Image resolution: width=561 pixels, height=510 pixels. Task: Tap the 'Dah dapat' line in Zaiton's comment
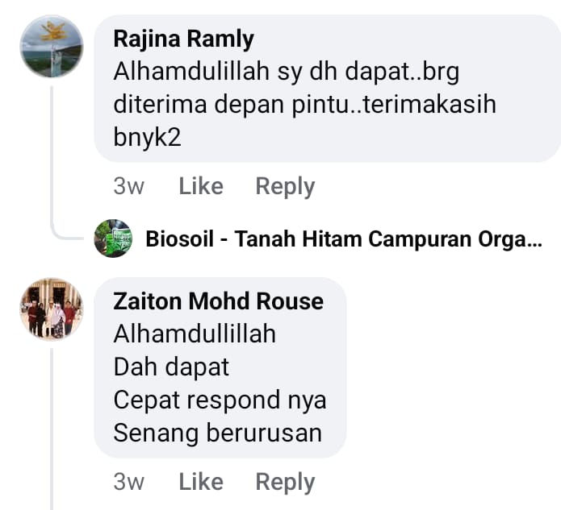(x=171, y=367)
